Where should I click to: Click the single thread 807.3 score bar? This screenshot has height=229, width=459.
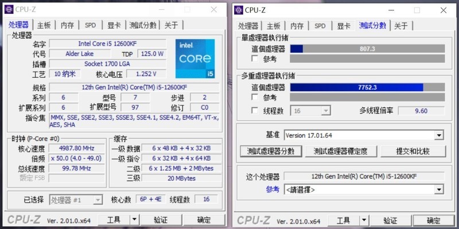pyautogui.click(x=367, y=49)
